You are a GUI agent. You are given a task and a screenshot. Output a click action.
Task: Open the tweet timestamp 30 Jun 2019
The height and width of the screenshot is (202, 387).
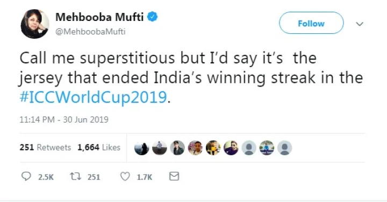64,120
